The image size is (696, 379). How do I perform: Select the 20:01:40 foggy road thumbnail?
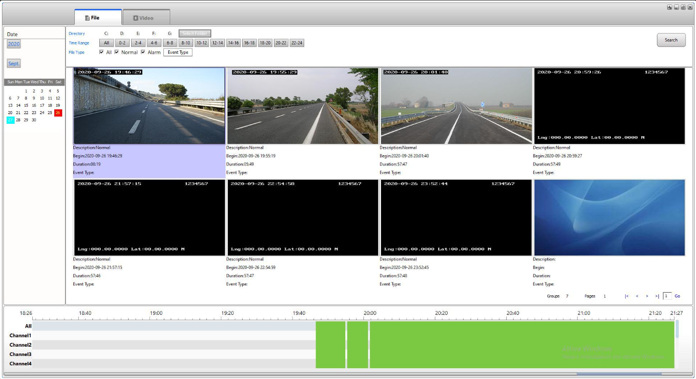point(456,106)
